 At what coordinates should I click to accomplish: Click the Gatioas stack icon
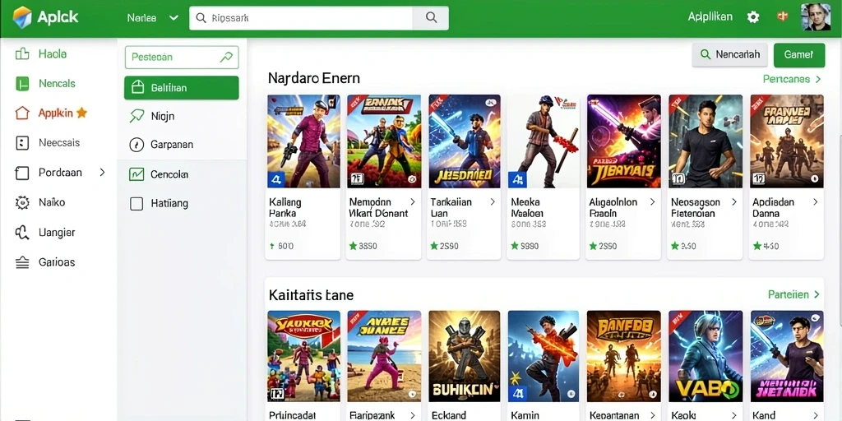(x=22, y=262)
